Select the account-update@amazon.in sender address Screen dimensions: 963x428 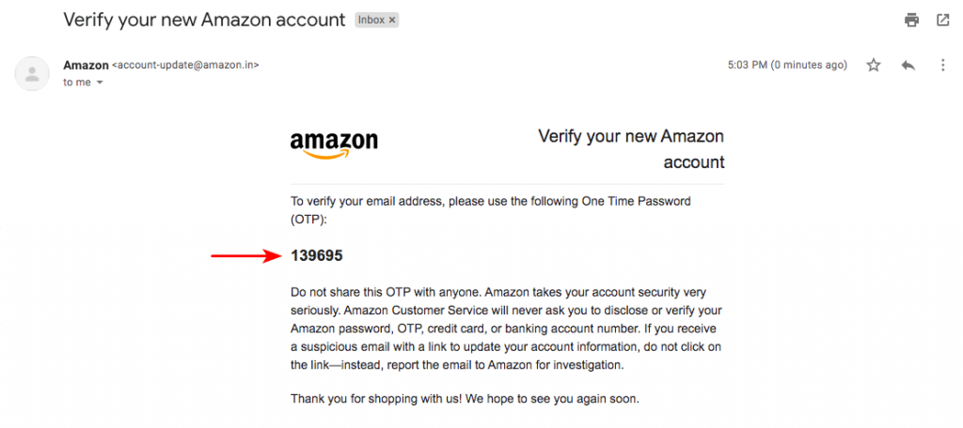[185, 66]
